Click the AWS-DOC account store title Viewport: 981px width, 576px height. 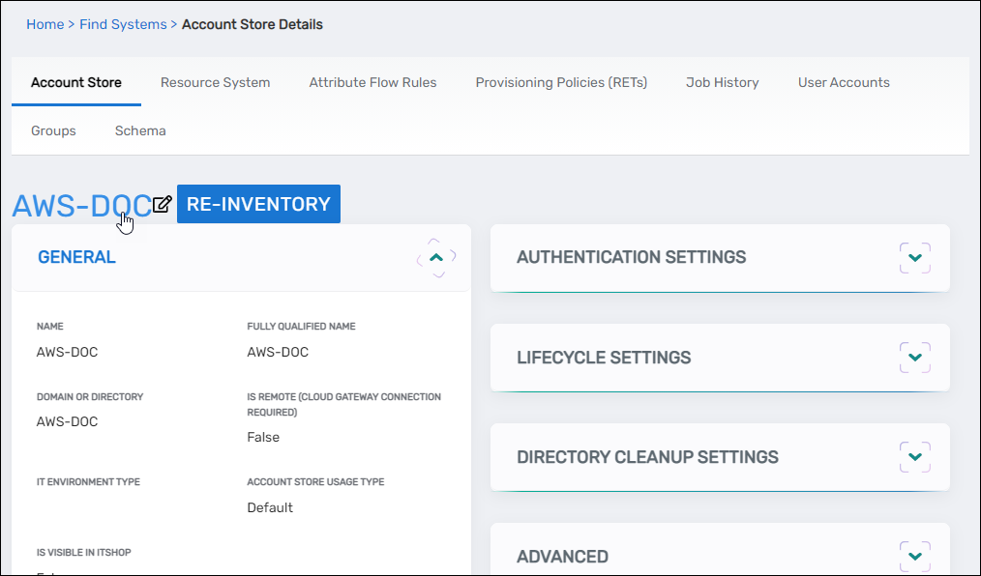click(81, 205)
